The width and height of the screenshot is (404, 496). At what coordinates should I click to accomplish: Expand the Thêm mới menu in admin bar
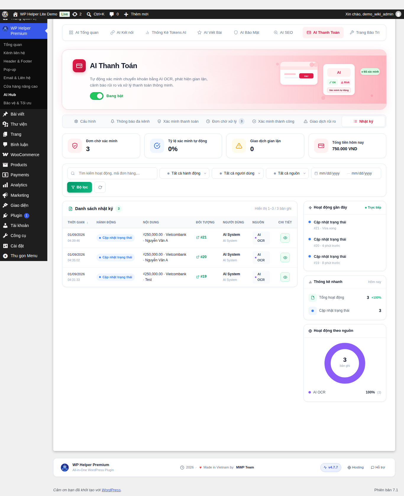[x=136, y=14]
